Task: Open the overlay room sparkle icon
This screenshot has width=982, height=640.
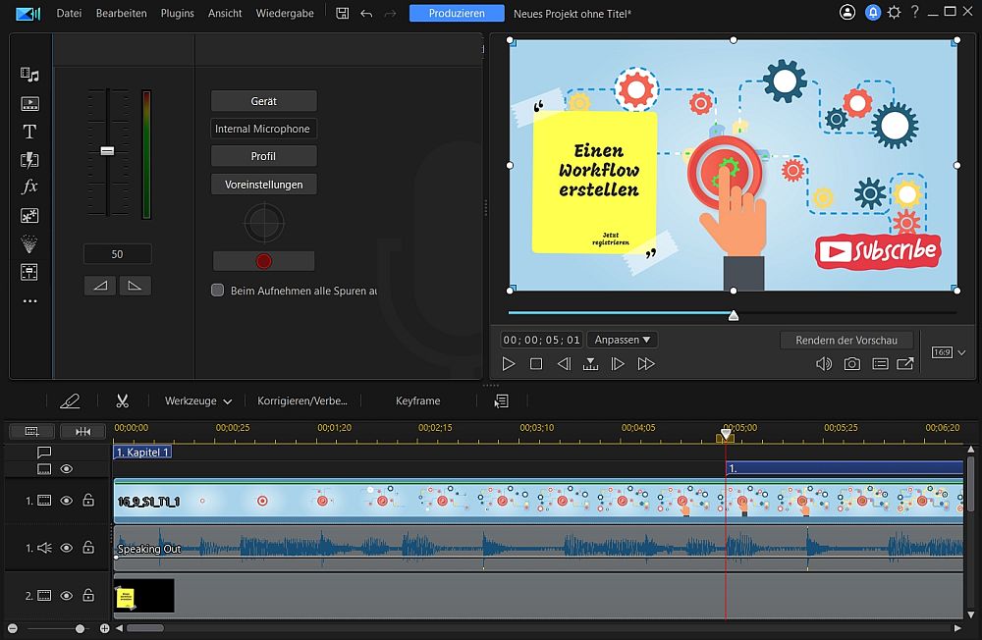Action: (29, 215)
